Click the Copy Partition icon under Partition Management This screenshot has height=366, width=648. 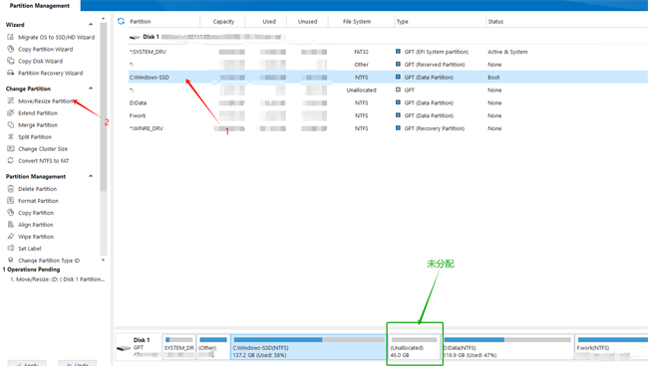click(x=11, y=213)
